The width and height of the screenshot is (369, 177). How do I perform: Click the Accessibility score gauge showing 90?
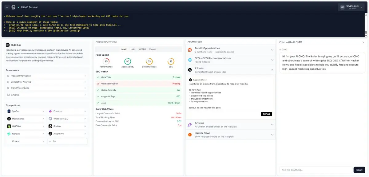click(x=128, y=61)
